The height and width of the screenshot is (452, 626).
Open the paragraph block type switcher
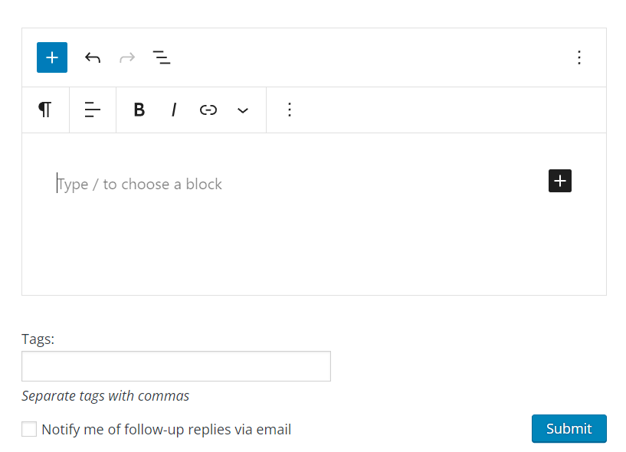click(44, 110)
